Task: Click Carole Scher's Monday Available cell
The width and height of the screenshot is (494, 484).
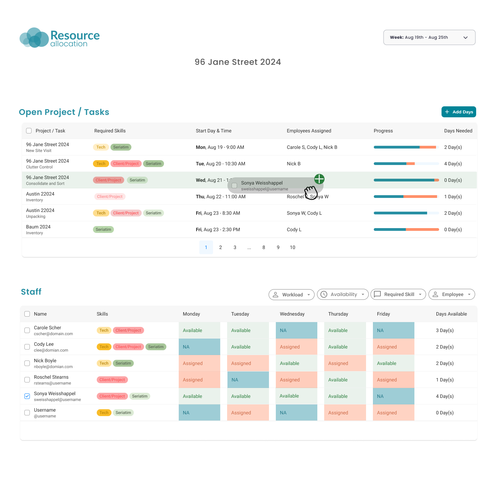Action: [x=199, y=330]
